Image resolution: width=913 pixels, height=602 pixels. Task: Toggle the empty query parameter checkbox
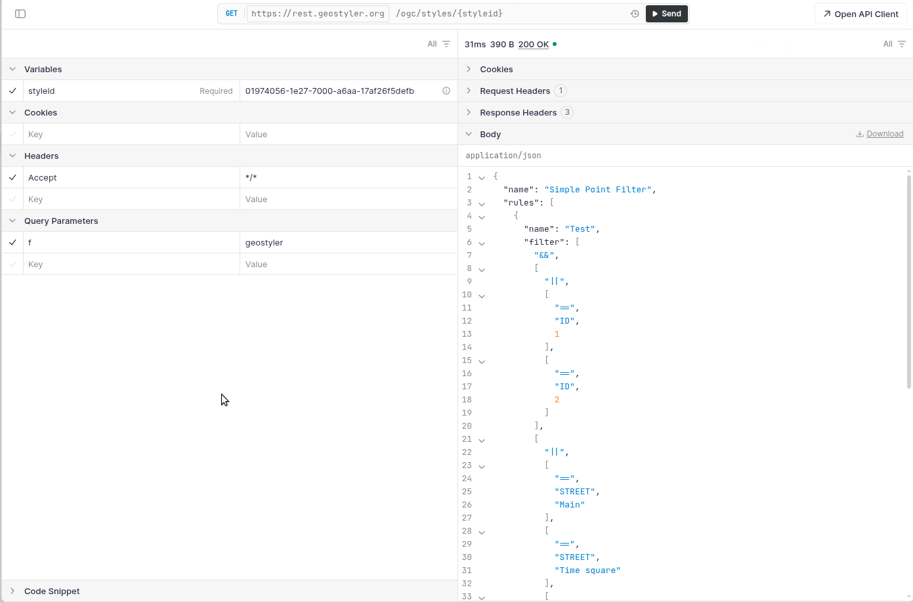(x=12, y=264)
